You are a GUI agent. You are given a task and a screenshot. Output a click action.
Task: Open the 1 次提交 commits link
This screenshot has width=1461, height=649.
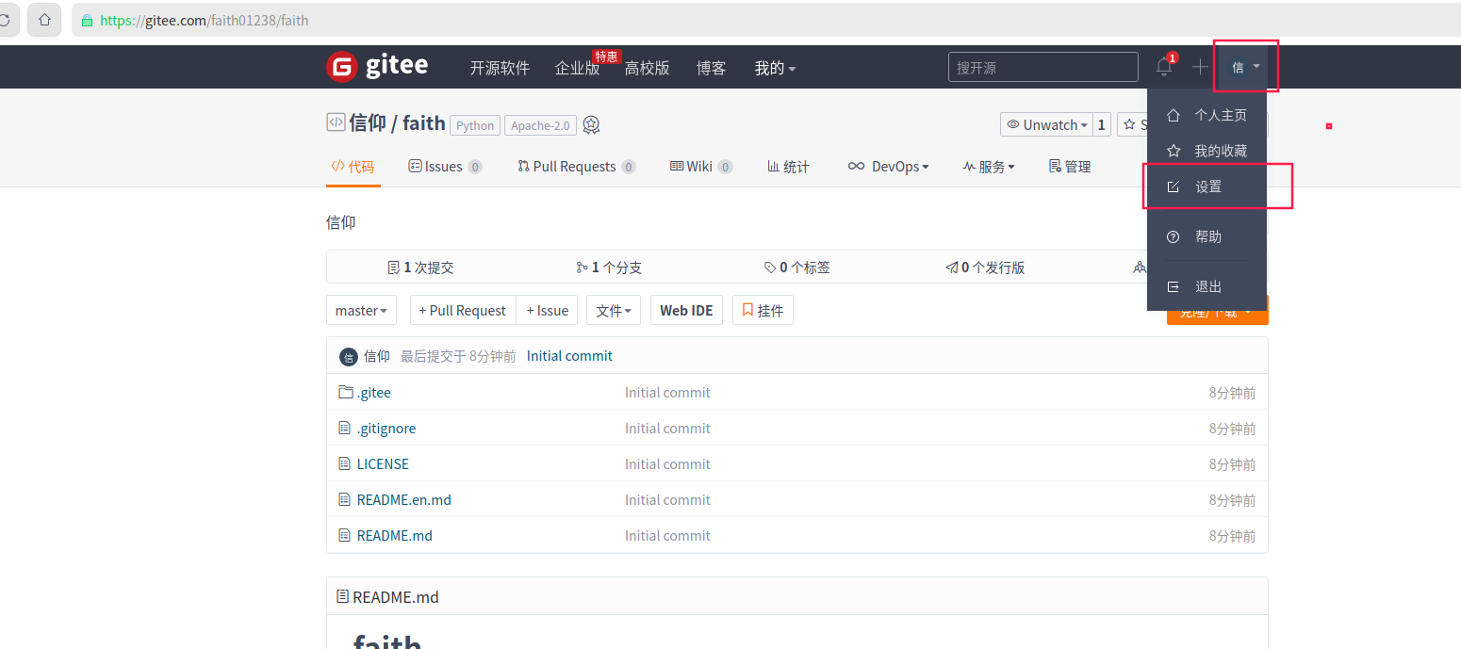420,268
